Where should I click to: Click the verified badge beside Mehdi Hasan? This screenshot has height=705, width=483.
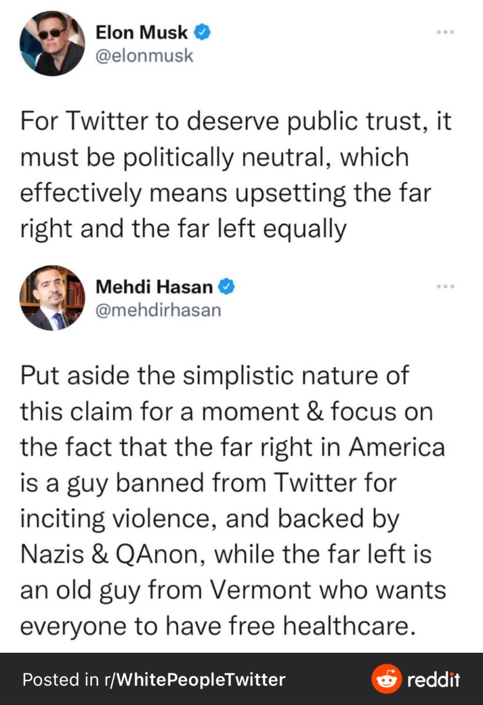(x=228, y=287)
